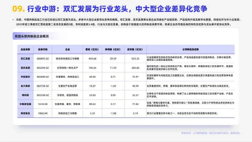This screenshot has width=252, height=142.
Task: Click the stock code 002726.SZ
Action: 43,86
